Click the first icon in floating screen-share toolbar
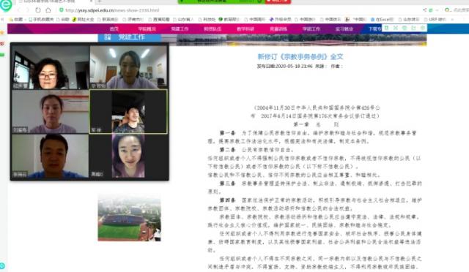 pyautogui.click(x=387, y=28)
